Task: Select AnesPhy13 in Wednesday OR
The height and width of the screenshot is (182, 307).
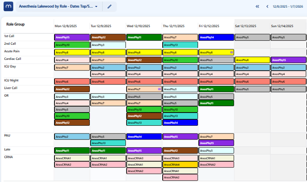Action: point(144,123)
